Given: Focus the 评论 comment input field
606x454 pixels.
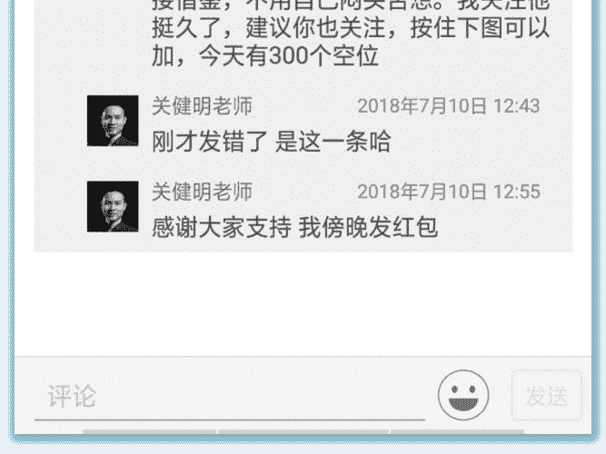Looking at the screenshot, I should (x=230, y=396).
